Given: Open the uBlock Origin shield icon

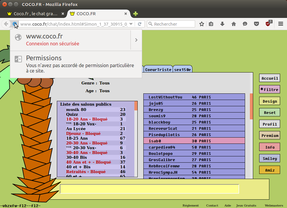Looking at the screenshot, I should (x=268, y=24).
